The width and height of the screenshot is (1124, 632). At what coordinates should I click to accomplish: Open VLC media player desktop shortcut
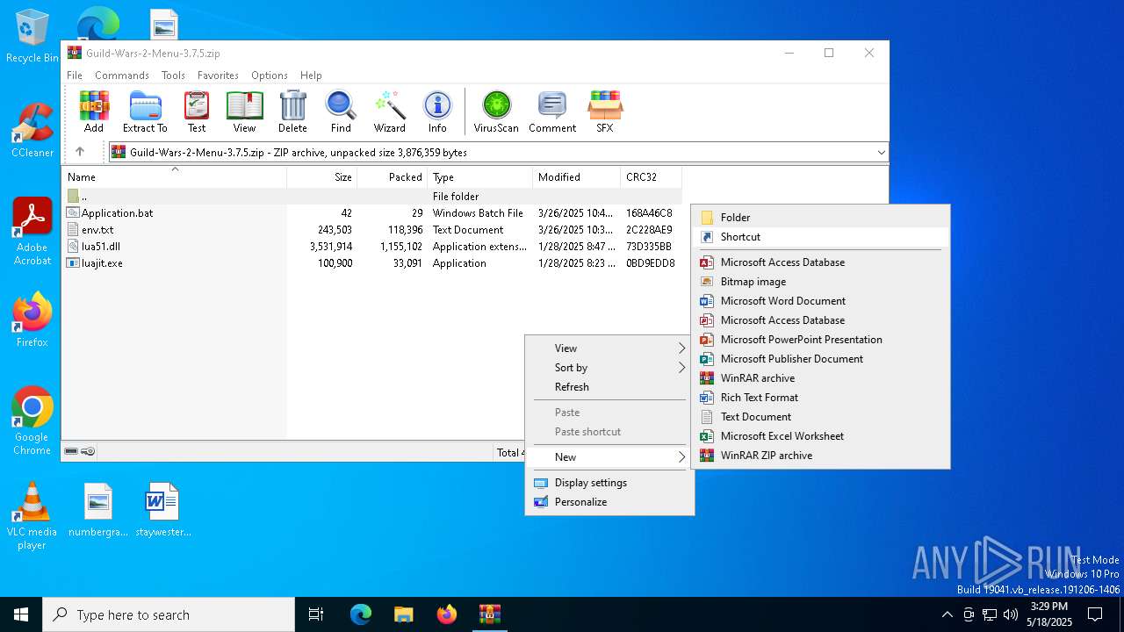coord(32,515)
